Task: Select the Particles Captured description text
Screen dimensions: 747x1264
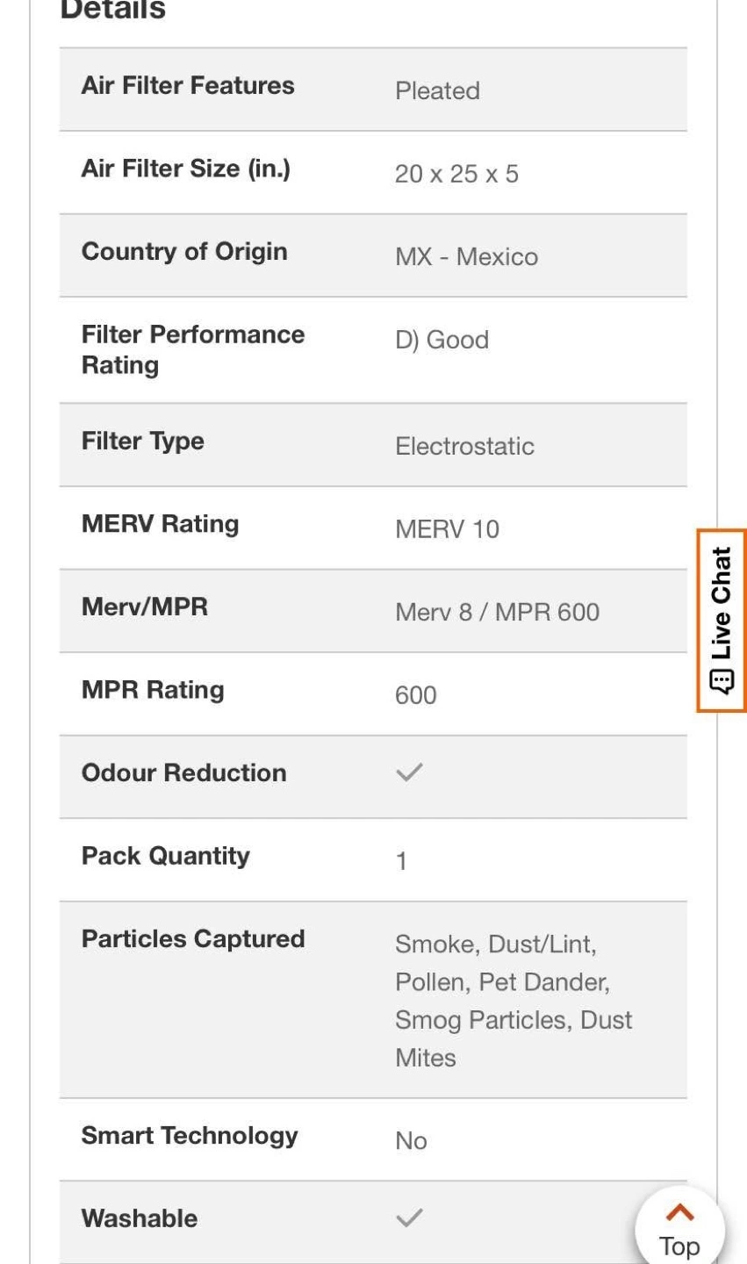Action: [x=514, y=1001]
